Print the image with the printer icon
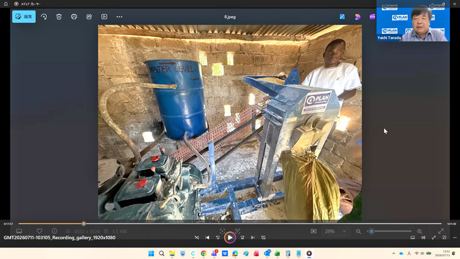 (74, 17)
